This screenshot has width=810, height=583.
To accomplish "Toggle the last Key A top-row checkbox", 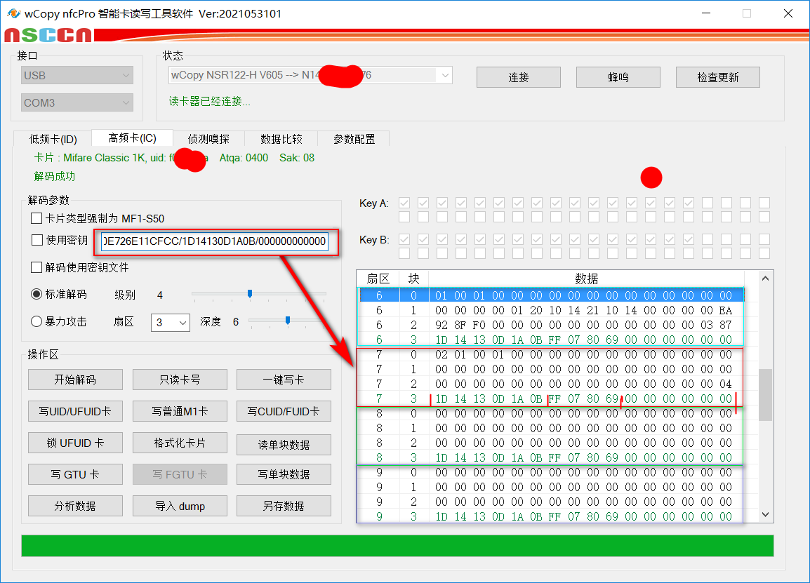I will [764, 203].
